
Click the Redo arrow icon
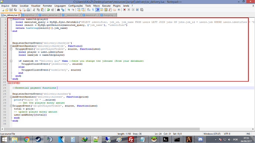(x=52, y=10)
